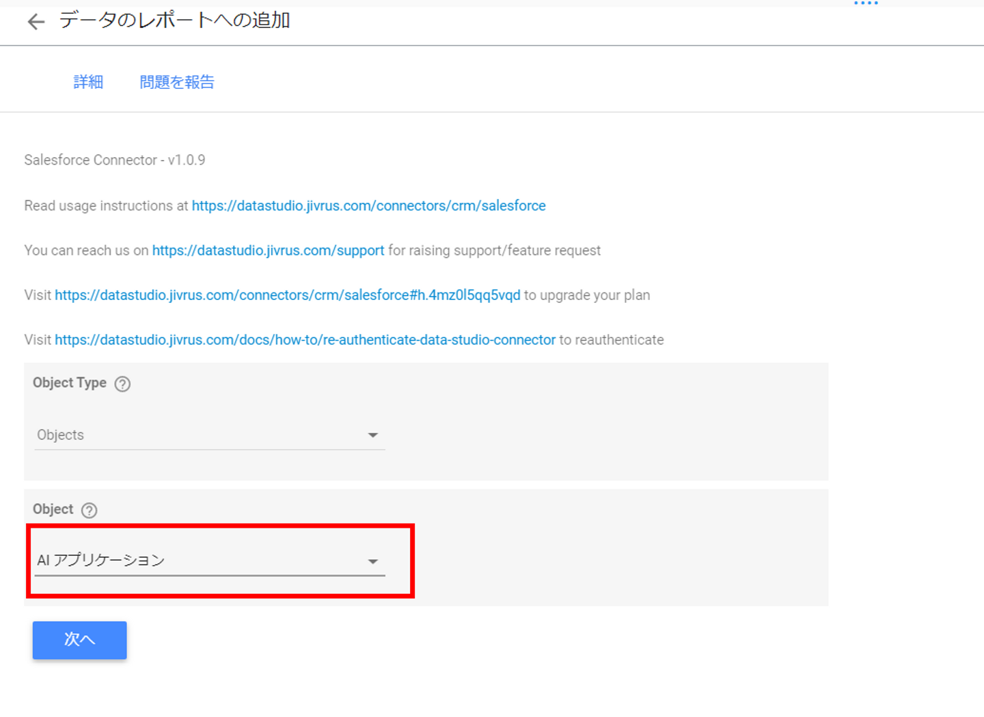
Task: Click 問題を報告 link
Action: [x=177, y=82]
